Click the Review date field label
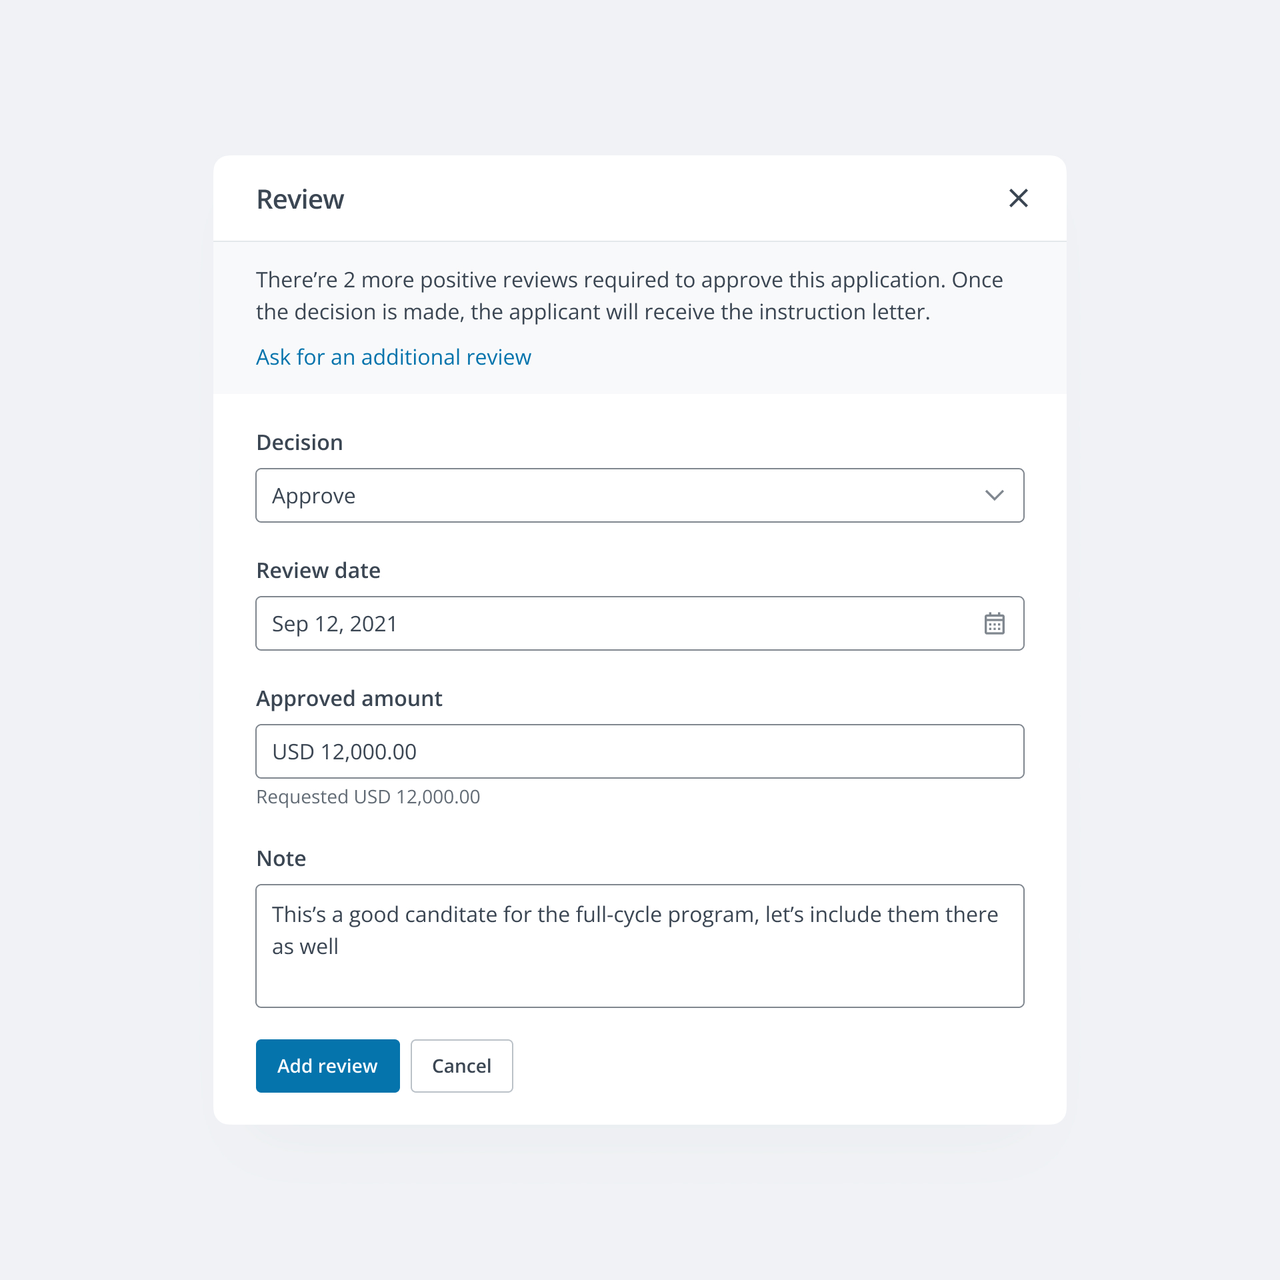Screen dimensions: 1280x1280 [x=319, y=571]
